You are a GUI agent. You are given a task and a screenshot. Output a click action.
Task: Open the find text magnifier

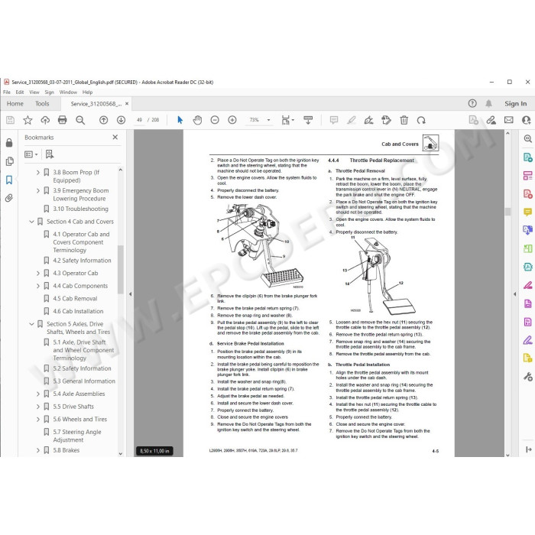[x=80, y=120]
